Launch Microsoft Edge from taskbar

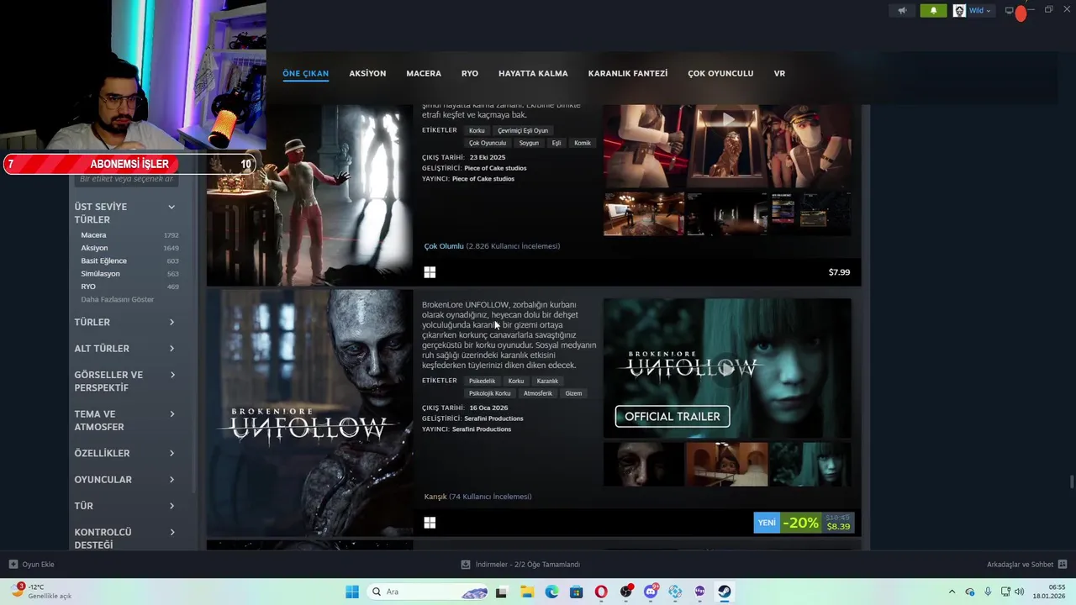551,592
